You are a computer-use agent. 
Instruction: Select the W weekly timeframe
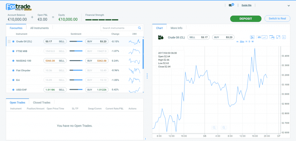pos(253,42)
